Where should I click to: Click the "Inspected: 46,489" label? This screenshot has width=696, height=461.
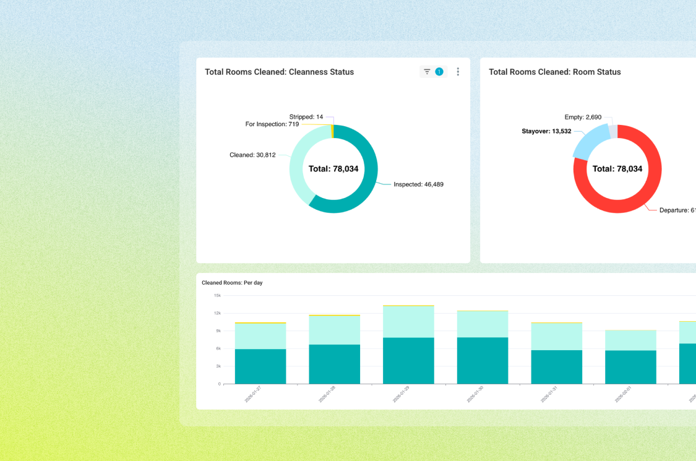click(419, 184)
